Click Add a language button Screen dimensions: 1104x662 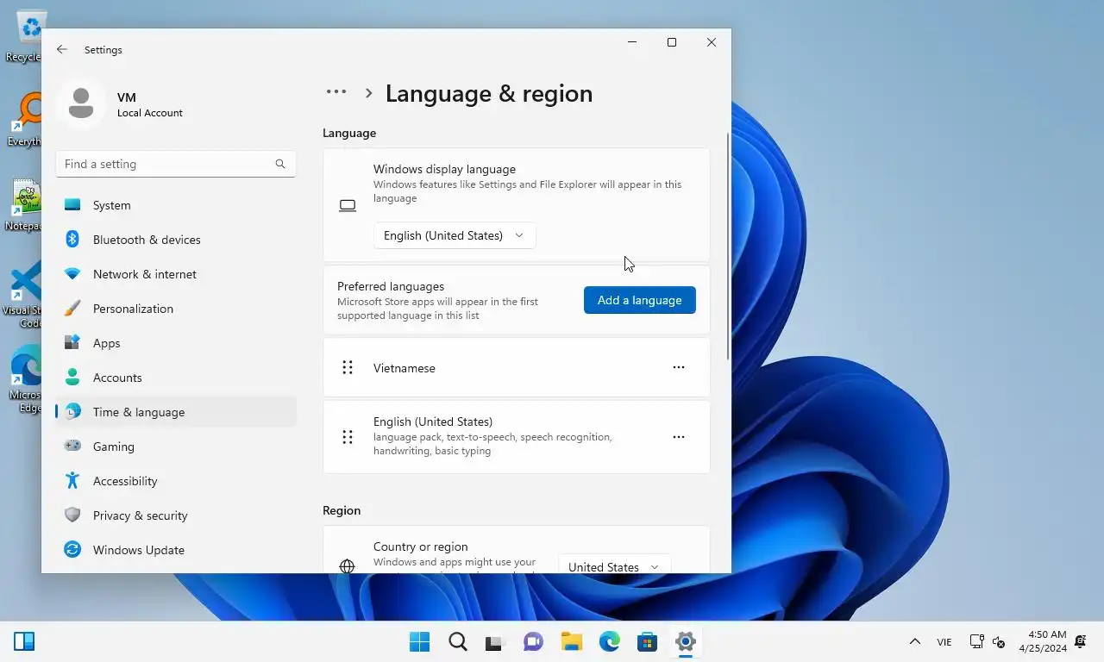[640, 300]
